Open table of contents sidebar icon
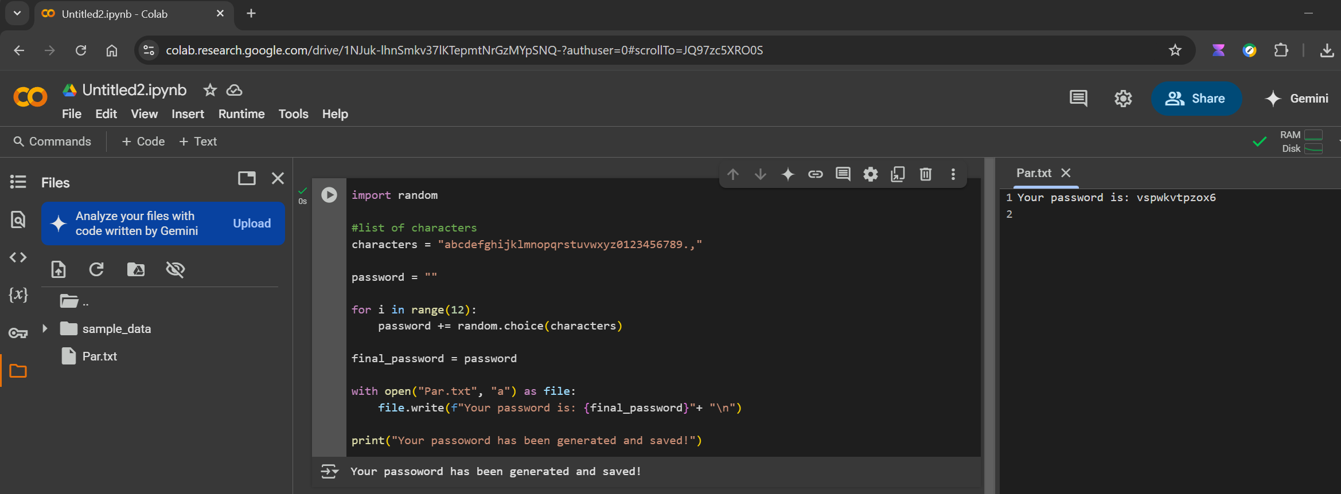 (x=18, y=182)
